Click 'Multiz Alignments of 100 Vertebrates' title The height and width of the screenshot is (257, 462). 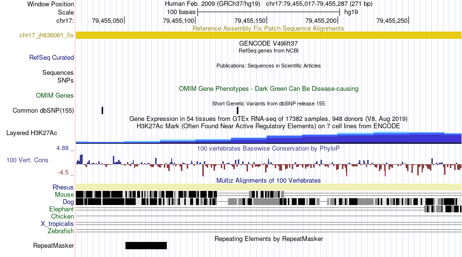click(268, 180)
